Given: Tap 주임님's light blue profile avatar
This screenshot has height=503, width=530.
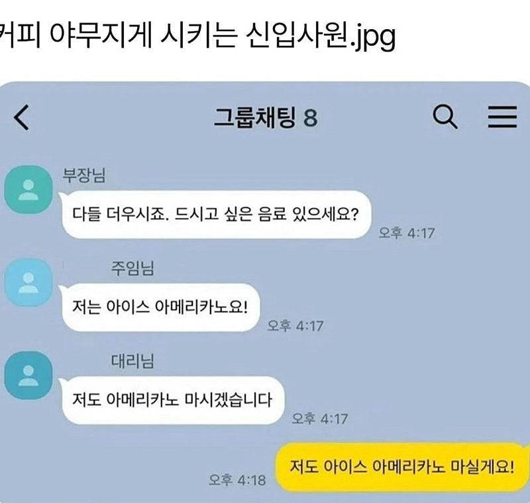Looking at the screenshot, I should click(x=28, y=282).
